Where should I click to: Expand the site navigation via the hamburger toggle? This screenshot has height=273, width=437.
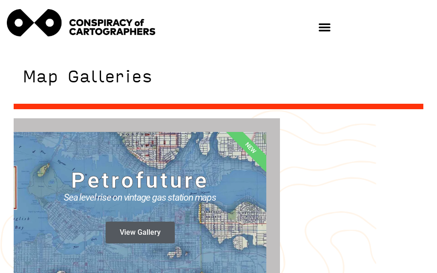325,27
